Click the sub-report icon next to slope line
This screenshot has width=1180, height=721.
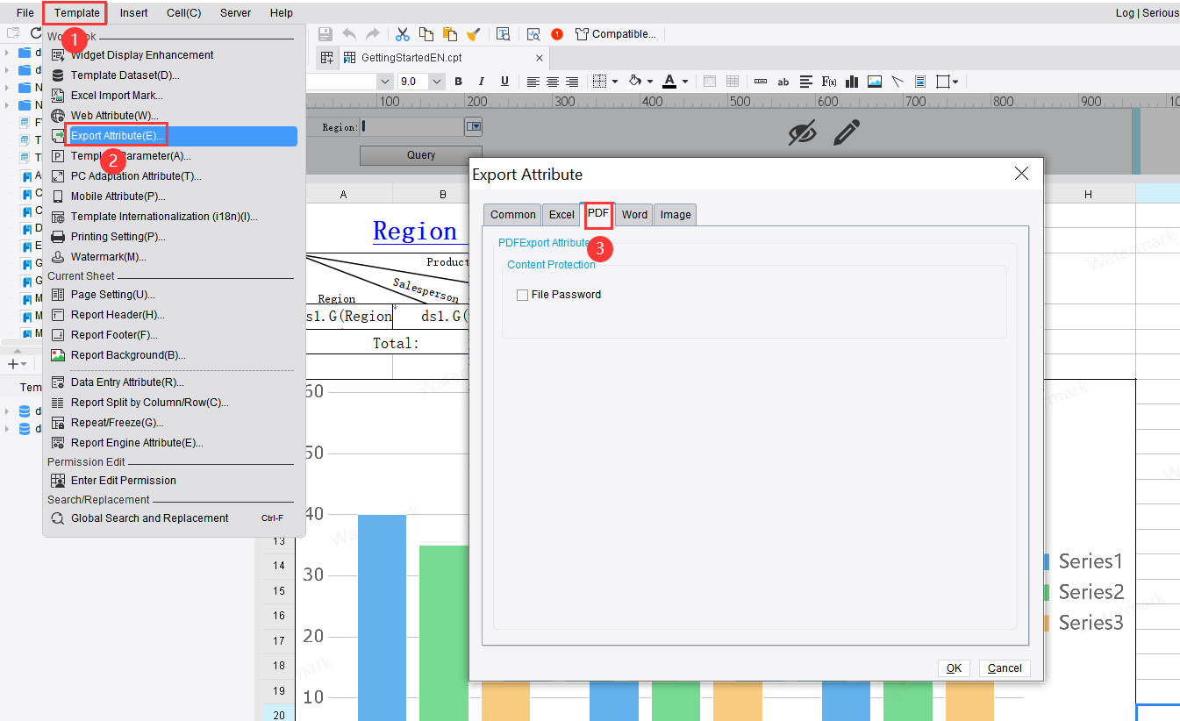(920, 82)
